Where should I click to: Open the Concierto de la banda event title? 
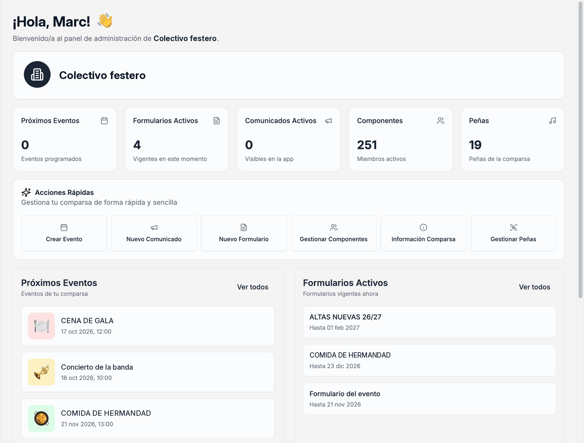pyautogui.click(x=97, y=367)
